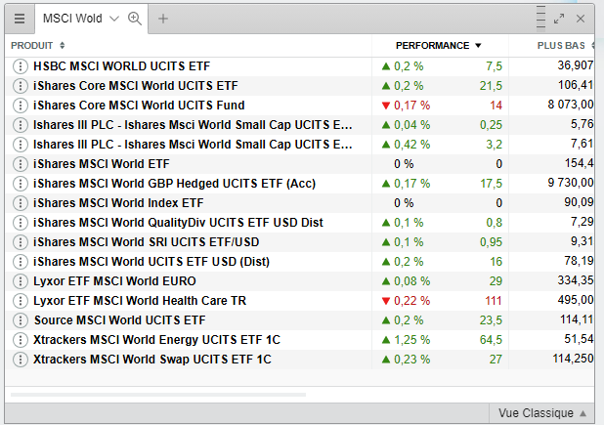
Task: Close the MSCI Wold panel
Action: click(x=581, y=19)
